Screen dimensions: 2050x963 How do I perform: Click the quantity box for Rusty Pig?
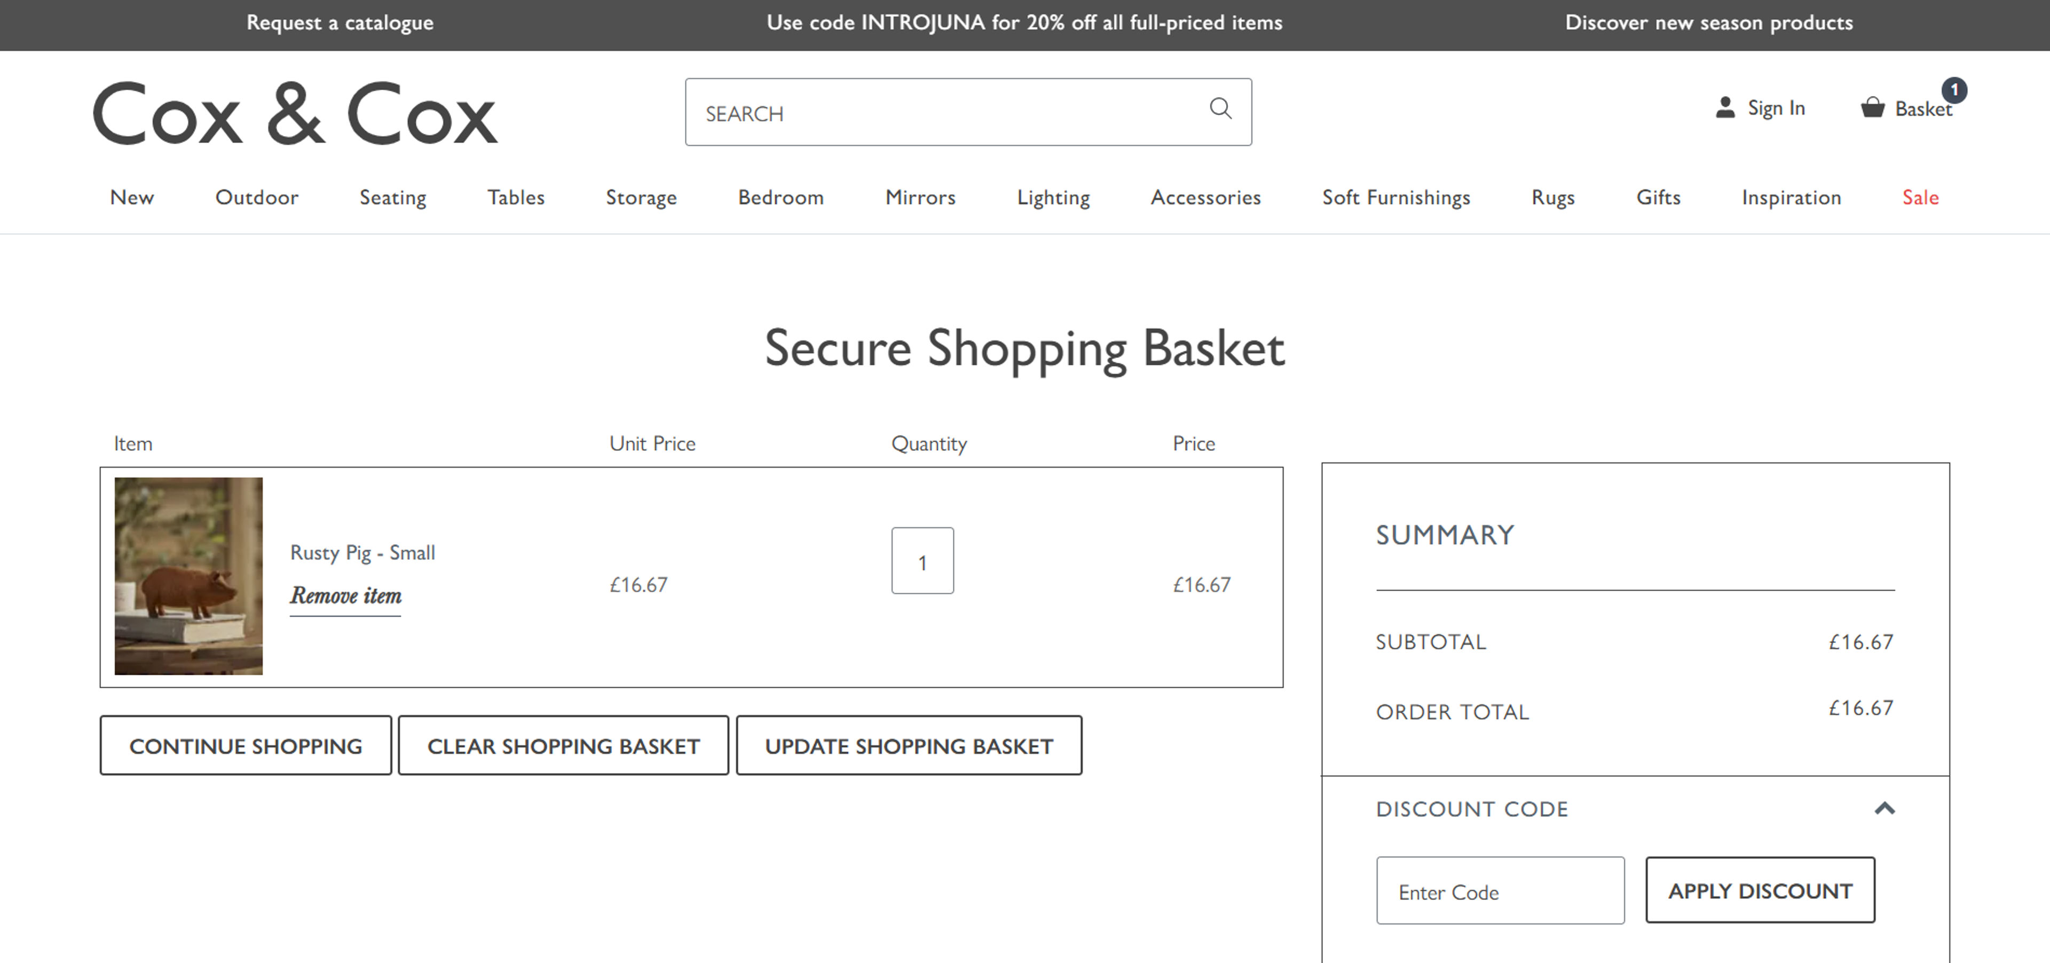point(922,561)
